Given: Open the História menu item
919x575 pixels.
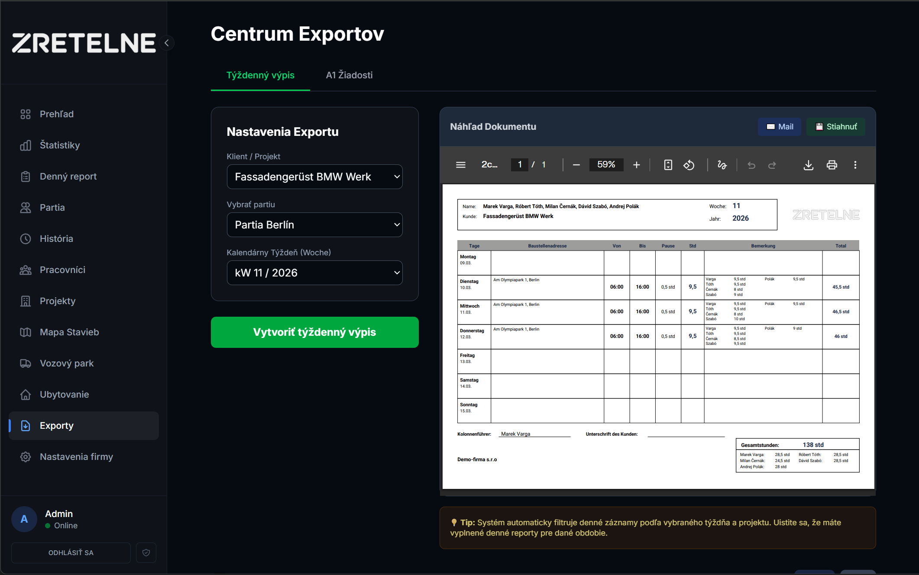Looking at the screenshot, I should [84, 239].
